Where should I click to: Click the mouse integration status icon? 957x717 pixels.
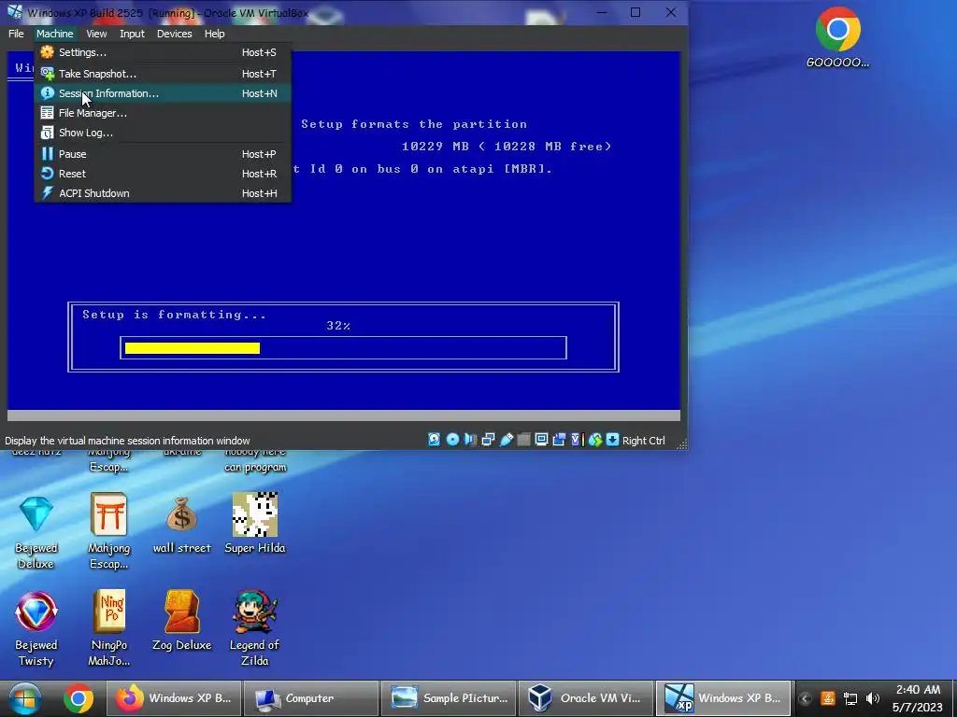[595, 440]
